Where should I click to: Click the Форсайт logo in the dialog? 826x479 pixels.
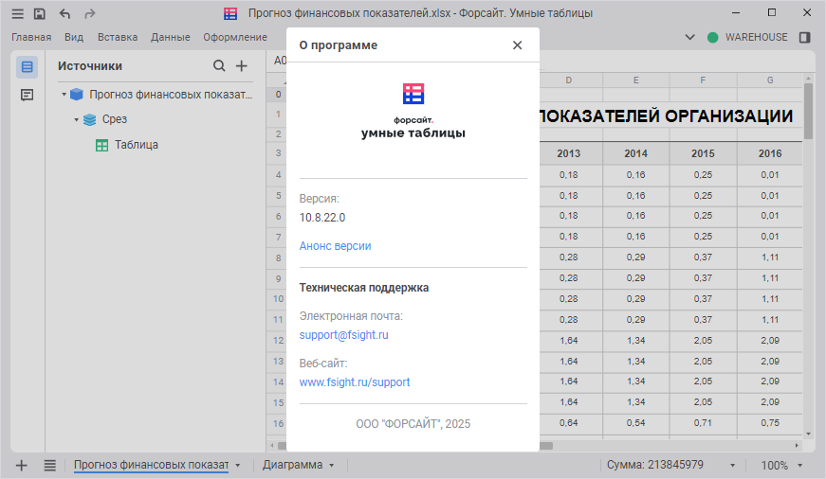coord(413,94)
